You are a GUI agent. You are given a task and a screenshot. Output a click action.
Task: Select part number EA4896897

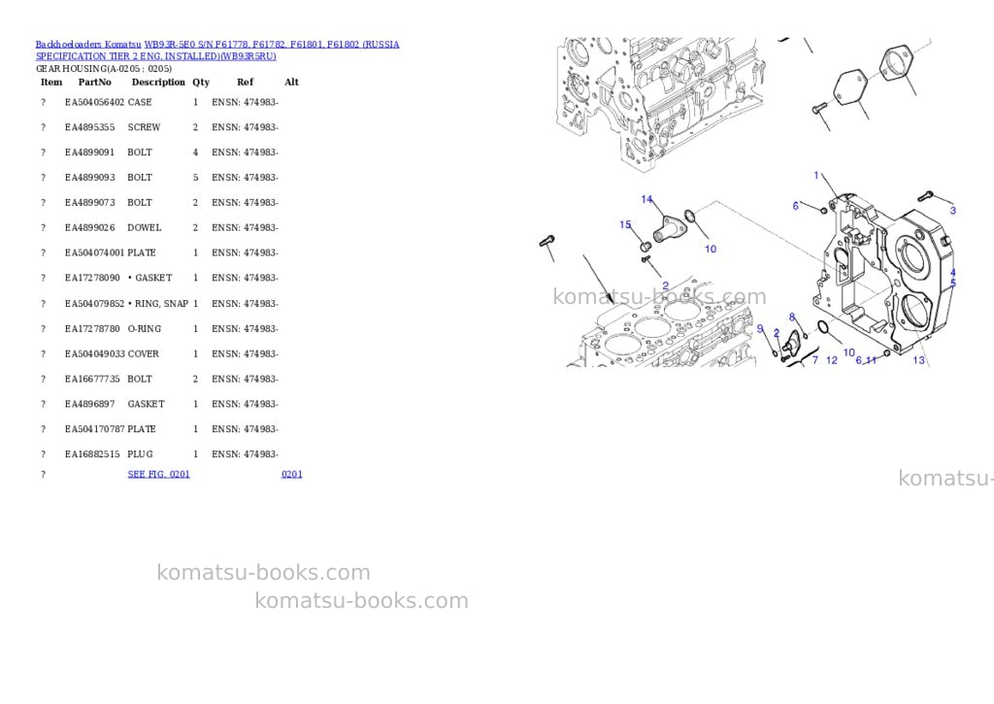[x=89, y=404]
